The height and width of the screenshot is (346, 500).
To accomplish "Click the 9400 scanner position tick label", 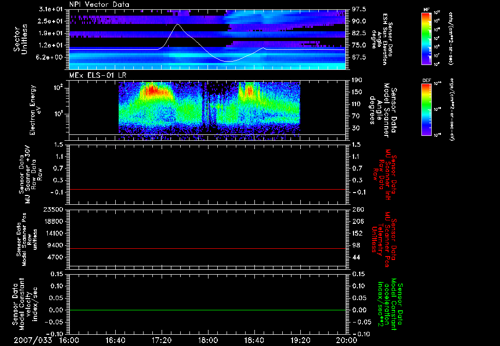I will coord(55,245).
